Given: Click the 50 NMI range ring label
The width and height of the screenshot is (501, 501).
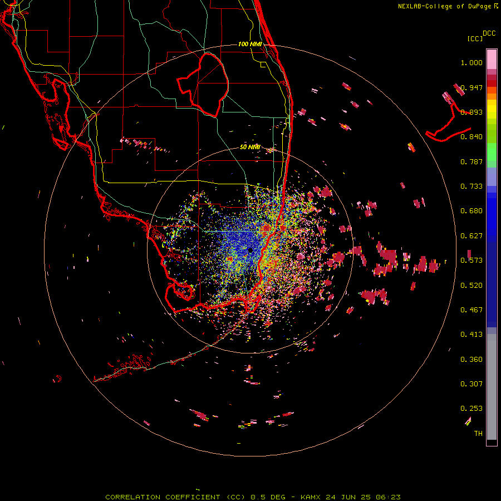Looking at the screenshot, I should tap(250, 148).
